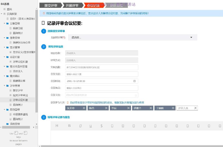223x147 pixels.
Task: Open 新建日报 page in sidebar
Action: [x=18, y=28]
